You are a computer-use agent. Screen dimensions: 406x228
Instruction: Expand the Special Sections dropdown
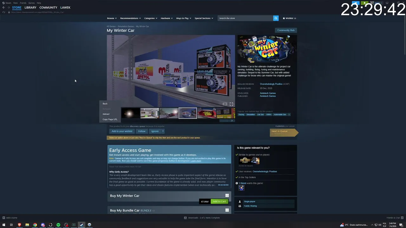pos(204,18)
